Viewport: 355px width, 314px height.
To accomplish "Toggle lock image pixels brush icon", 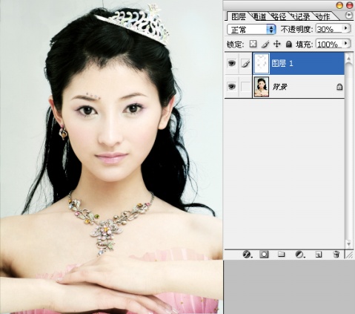I will point(265,45).
